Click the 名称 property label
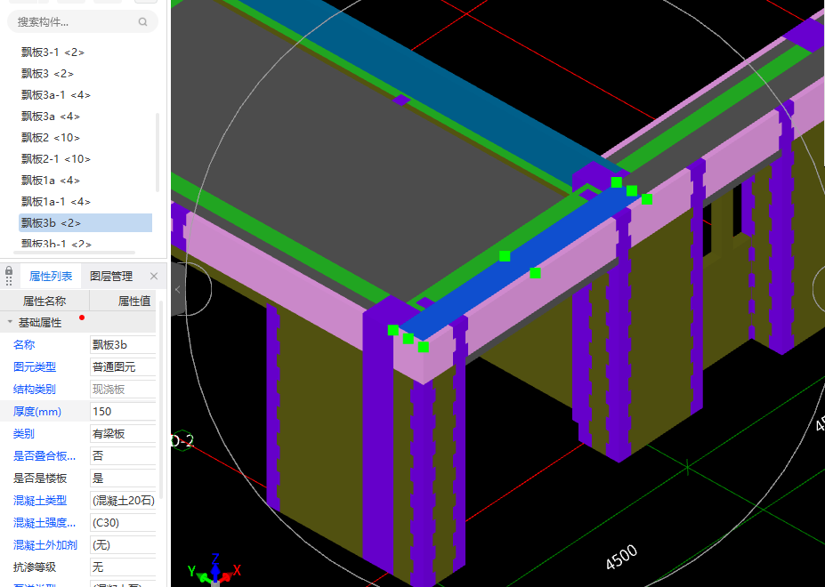Viewport: 825px width, 587px height. pos(24,344)
